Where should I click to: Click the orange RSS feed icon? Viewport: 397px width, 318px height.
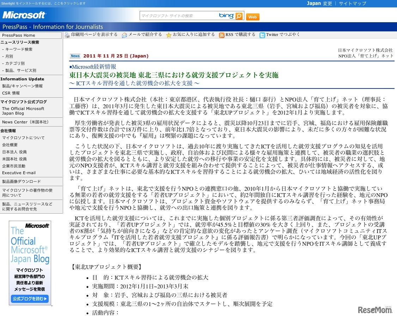[221, 35]
